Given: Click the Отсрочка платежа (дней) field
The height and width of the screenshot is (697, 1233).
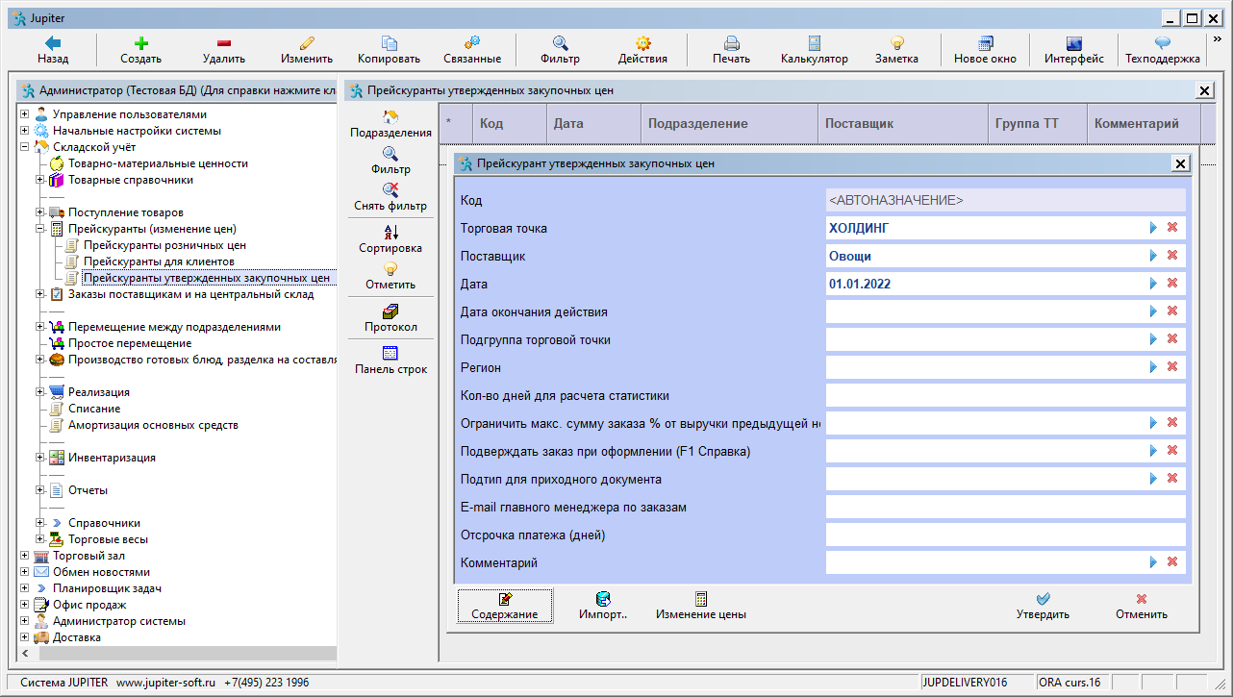Looking at the screenshot, I should (x=1005, y=535).
